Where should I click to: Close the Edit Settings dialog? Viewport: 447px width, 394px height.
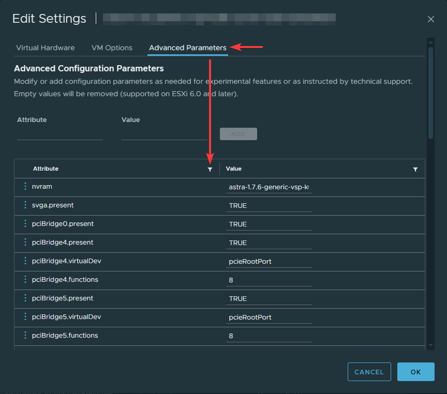tap(430, 19)
